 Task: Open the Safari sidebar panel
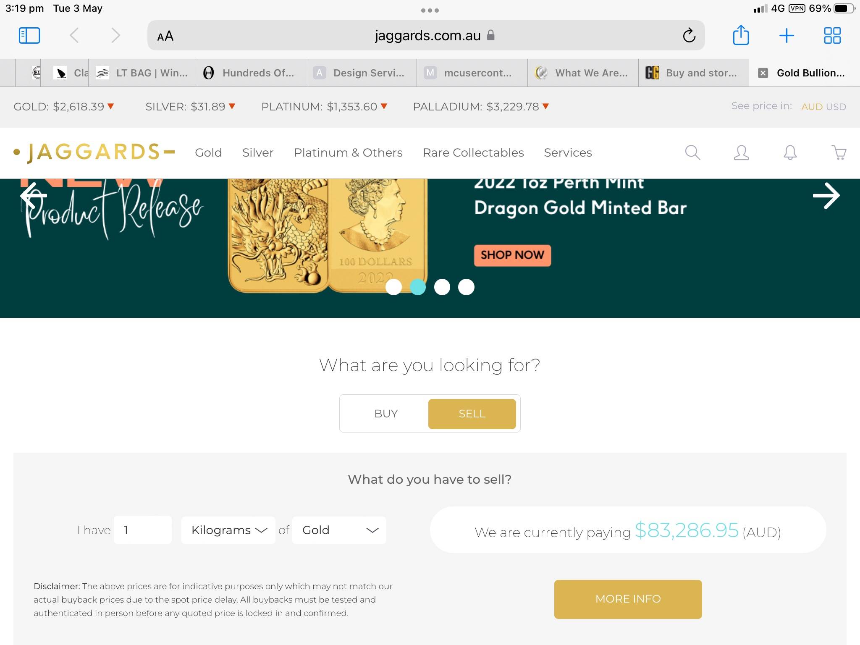(x=29, y=36)
